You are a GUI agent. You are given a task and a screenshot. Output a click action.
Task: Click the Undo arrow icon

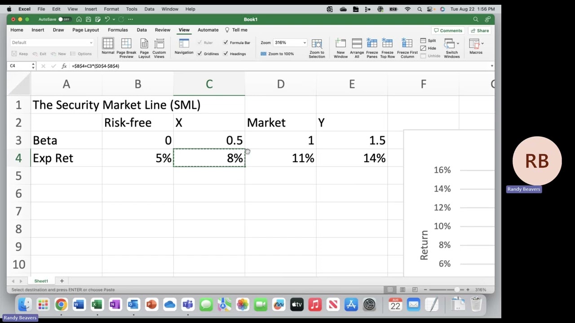(x=107, y=19)
